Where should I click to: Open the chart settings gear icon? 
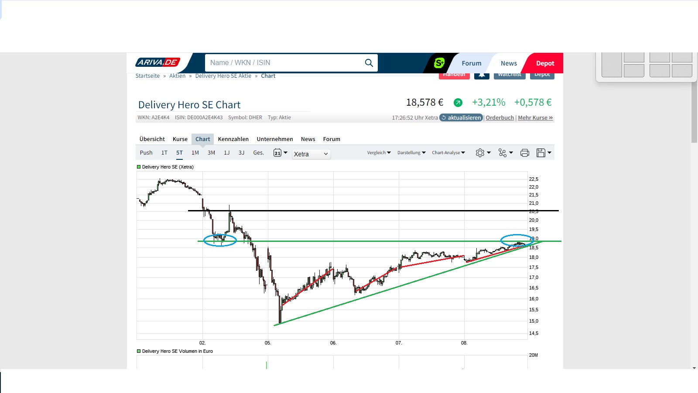click(481, 153)
